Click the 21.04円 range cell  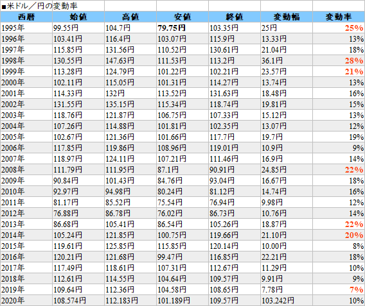tap(274, 50)
